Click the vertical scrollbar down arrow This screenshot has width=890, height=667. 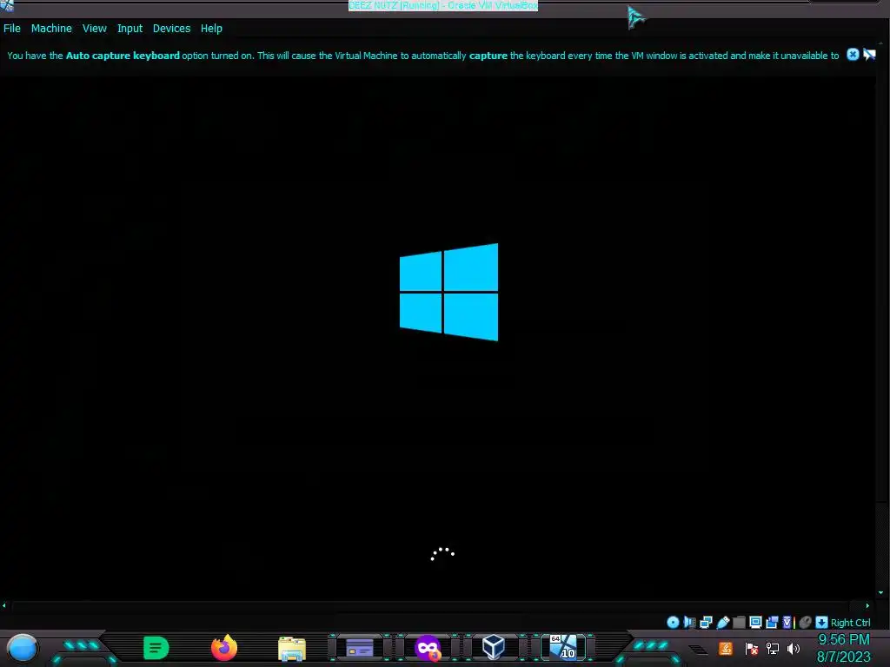coord(880,592)
